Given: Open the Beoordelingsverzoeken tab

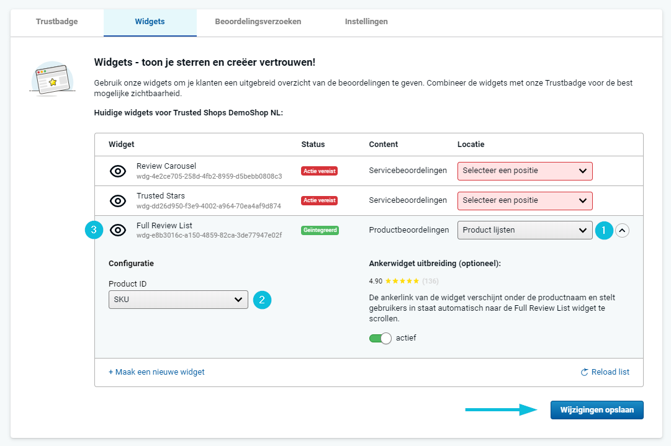Looking at the screenshot, I should point(258,22).
